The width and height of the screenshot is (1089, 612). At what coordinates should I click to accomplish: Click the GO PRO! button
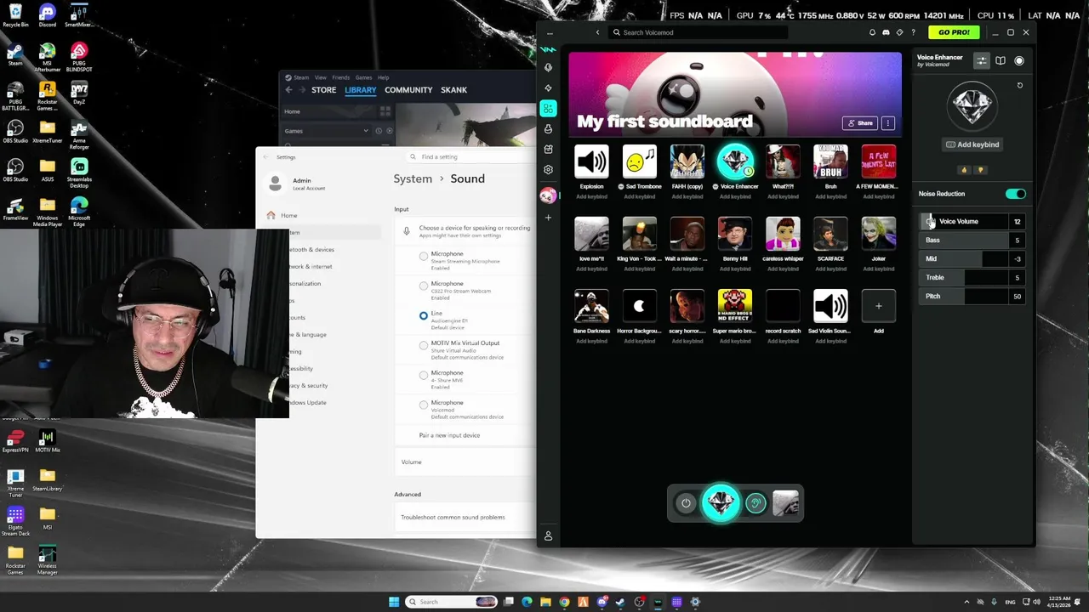(x=954, y=32)
